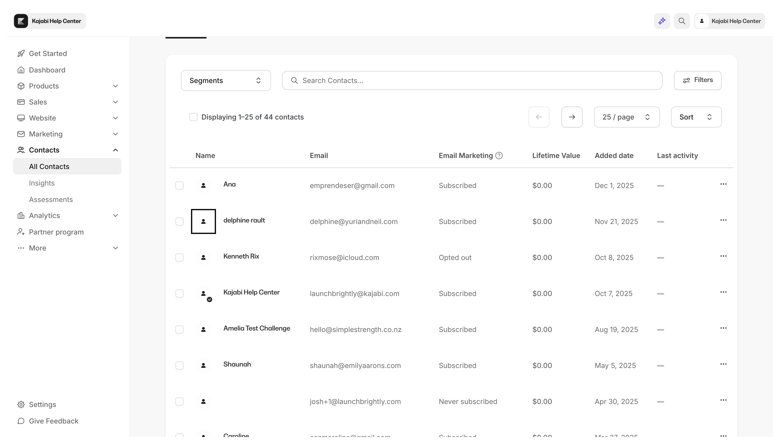Click the AI sparkle assistant icon
The height and width of the screenshot is (442, 778).
coord(662,21)
